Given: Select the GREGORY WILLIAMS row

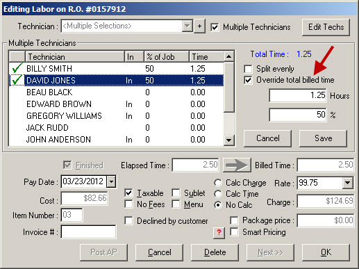Looking at the screenshot, I should pos(116,116).
